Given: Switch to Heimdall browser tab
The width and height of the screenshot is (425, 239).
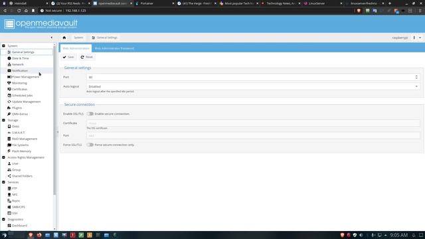Looking at the screenshot, I should 29,3.
